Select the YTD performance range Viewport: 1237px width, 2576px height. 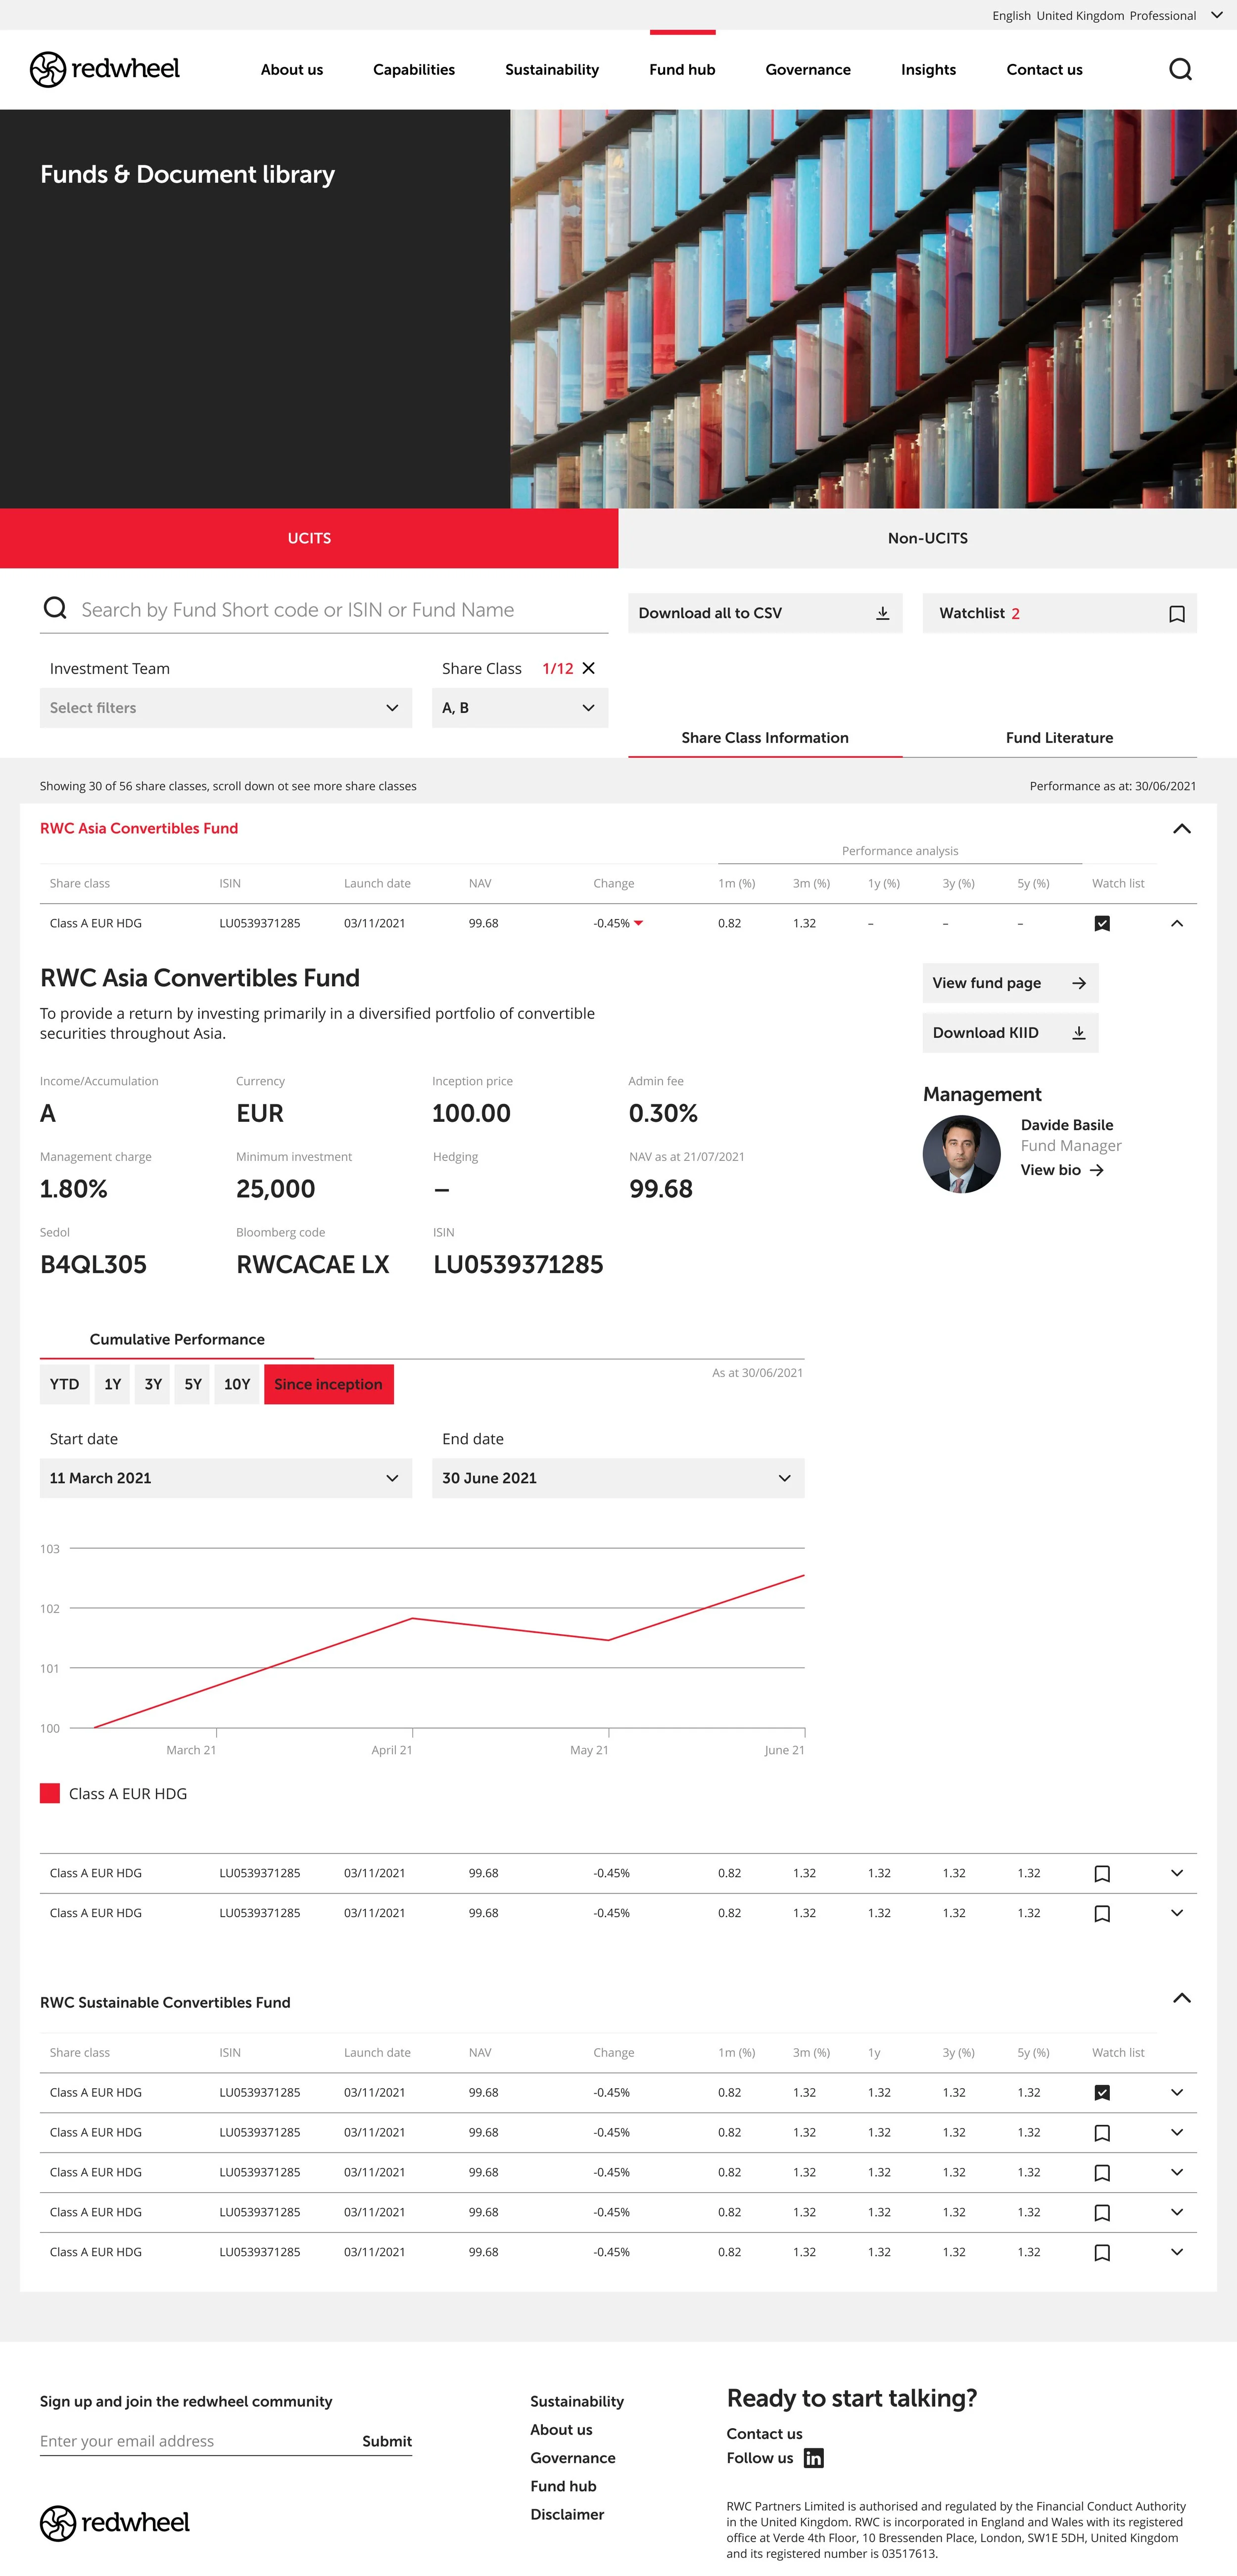tap(64, 1384)
